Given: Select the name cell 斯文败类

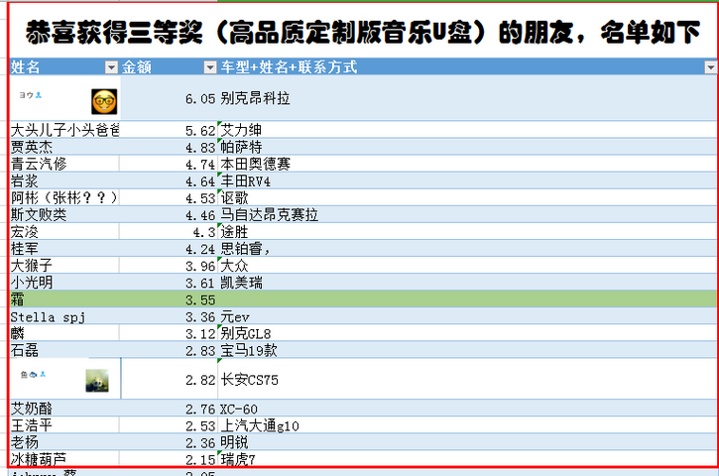Looking at the screenshot, I should pos(64,214).
